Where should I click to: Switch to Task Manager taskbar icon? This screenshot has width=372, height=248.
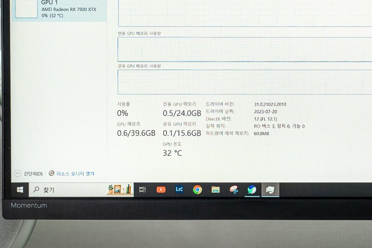270,190
